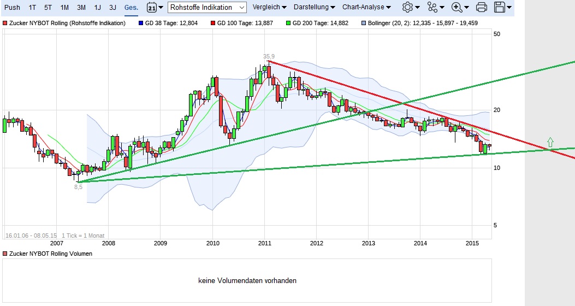Switch to the 1J time range

tap(97, 7)
